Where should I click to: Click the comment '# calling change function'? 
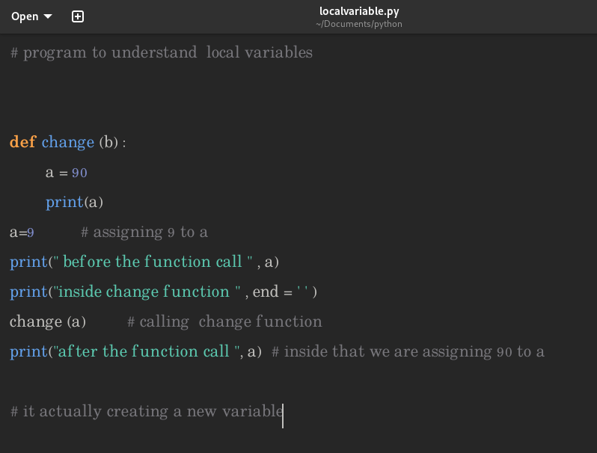224,321
